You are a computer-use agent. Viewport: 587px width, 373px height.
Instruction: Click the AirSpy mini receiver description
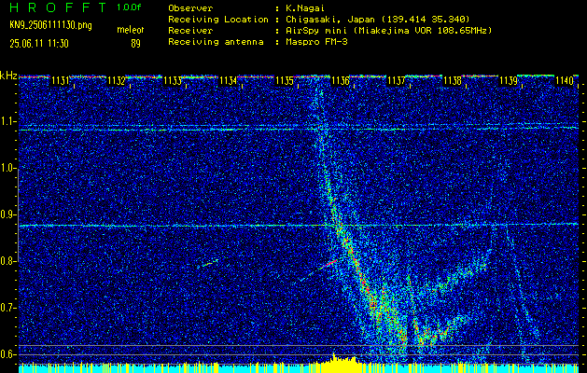[388, 30]
